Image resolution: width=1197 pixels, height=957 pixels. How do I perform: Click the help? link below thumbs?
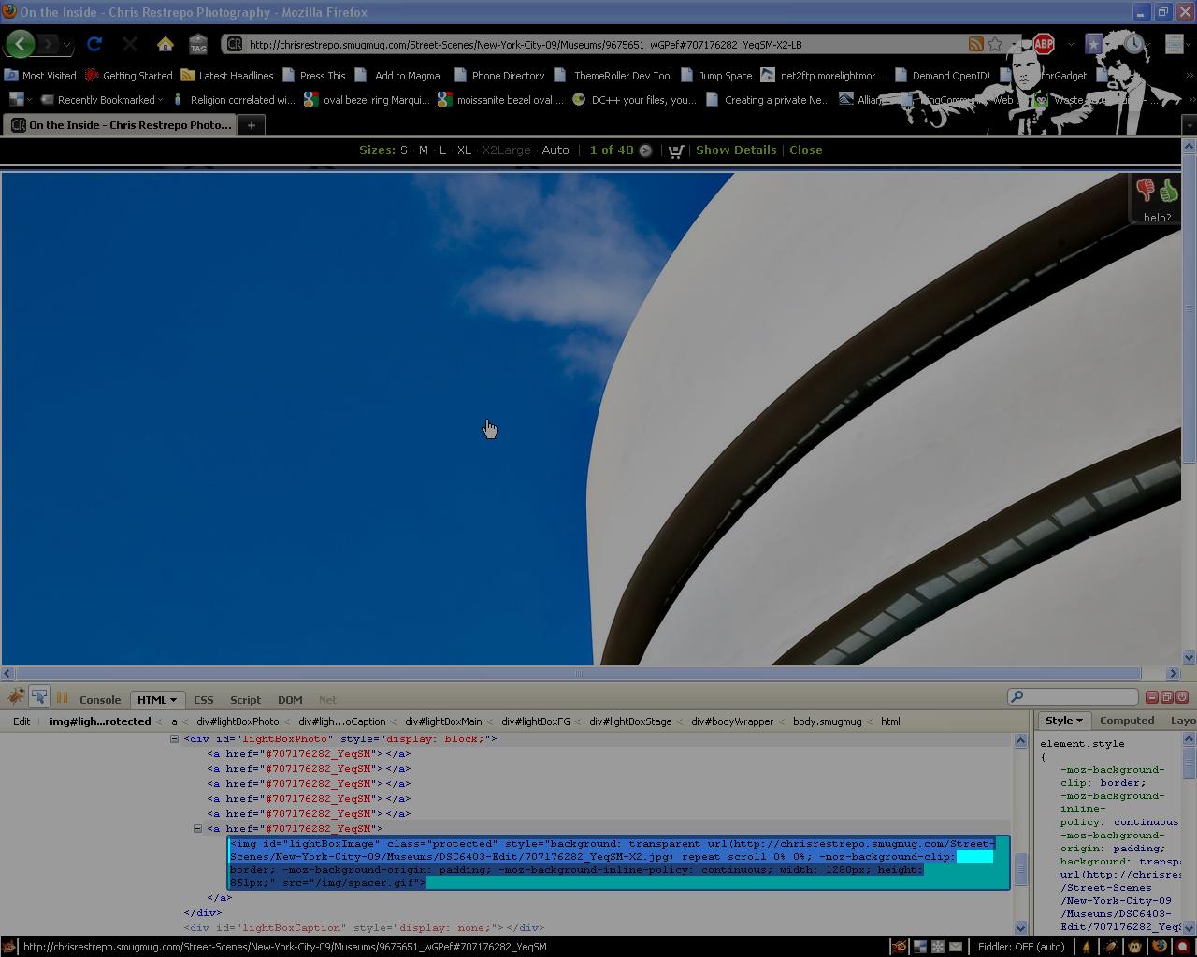(x=1157, y=218)
